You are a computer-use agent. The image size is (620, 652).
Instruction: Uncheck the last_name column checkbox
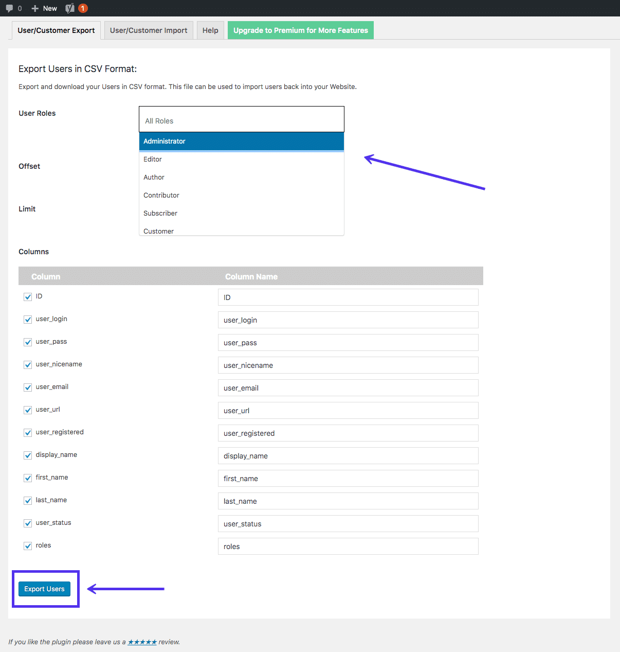27,501
